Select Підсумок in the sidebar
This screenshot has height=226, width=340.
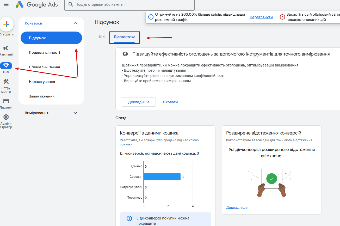tap(51, 38)
